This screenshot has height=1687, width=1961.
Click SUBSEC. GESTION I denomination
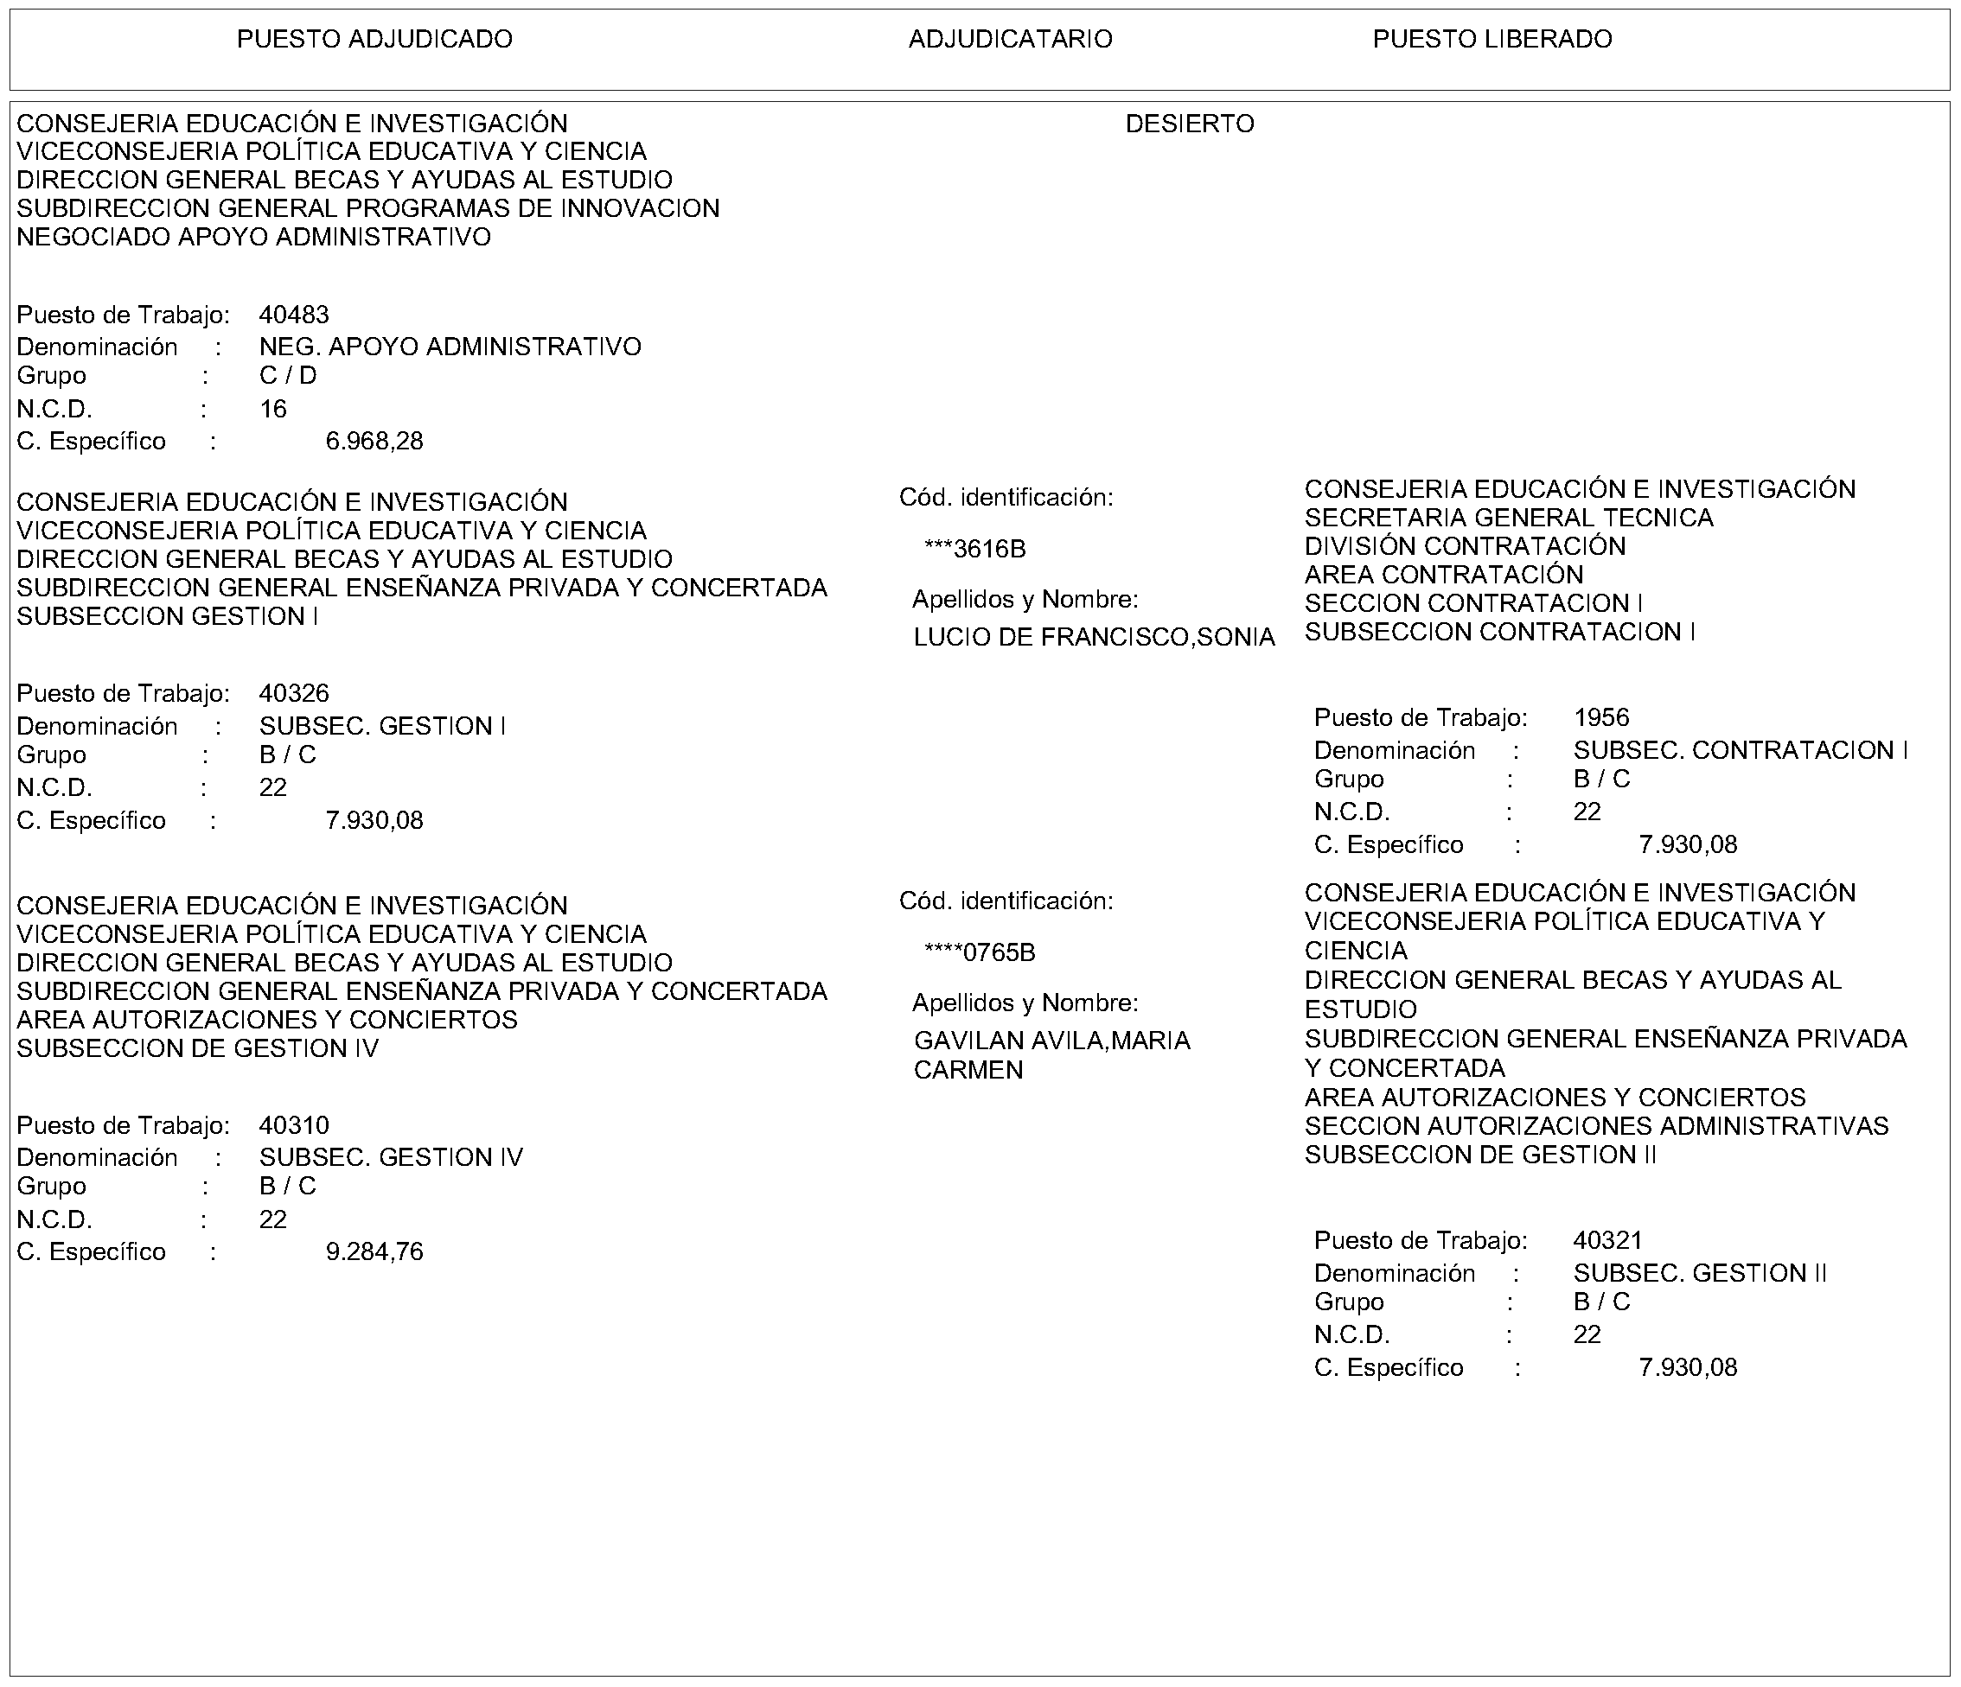382,727
